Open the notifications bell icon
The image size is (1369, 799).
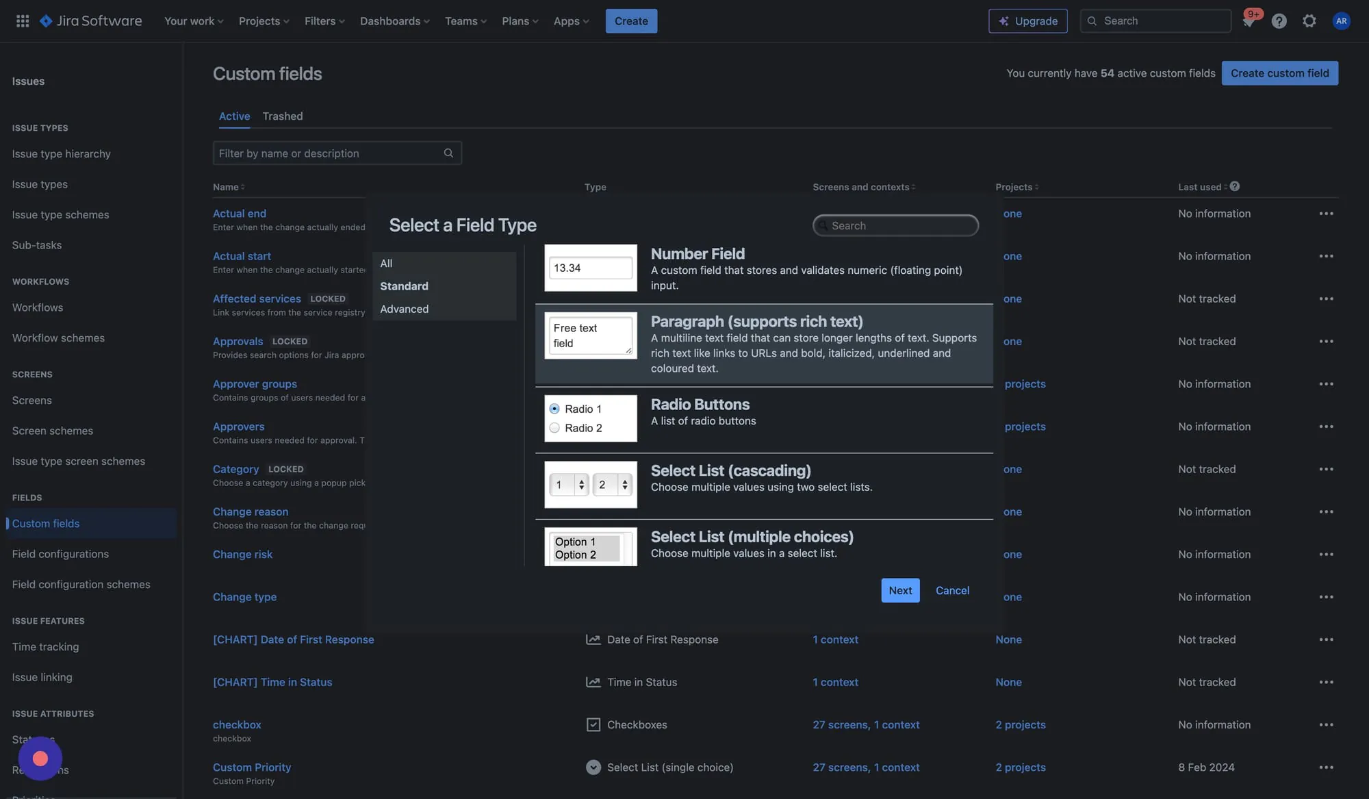(x=1248, y=21)
